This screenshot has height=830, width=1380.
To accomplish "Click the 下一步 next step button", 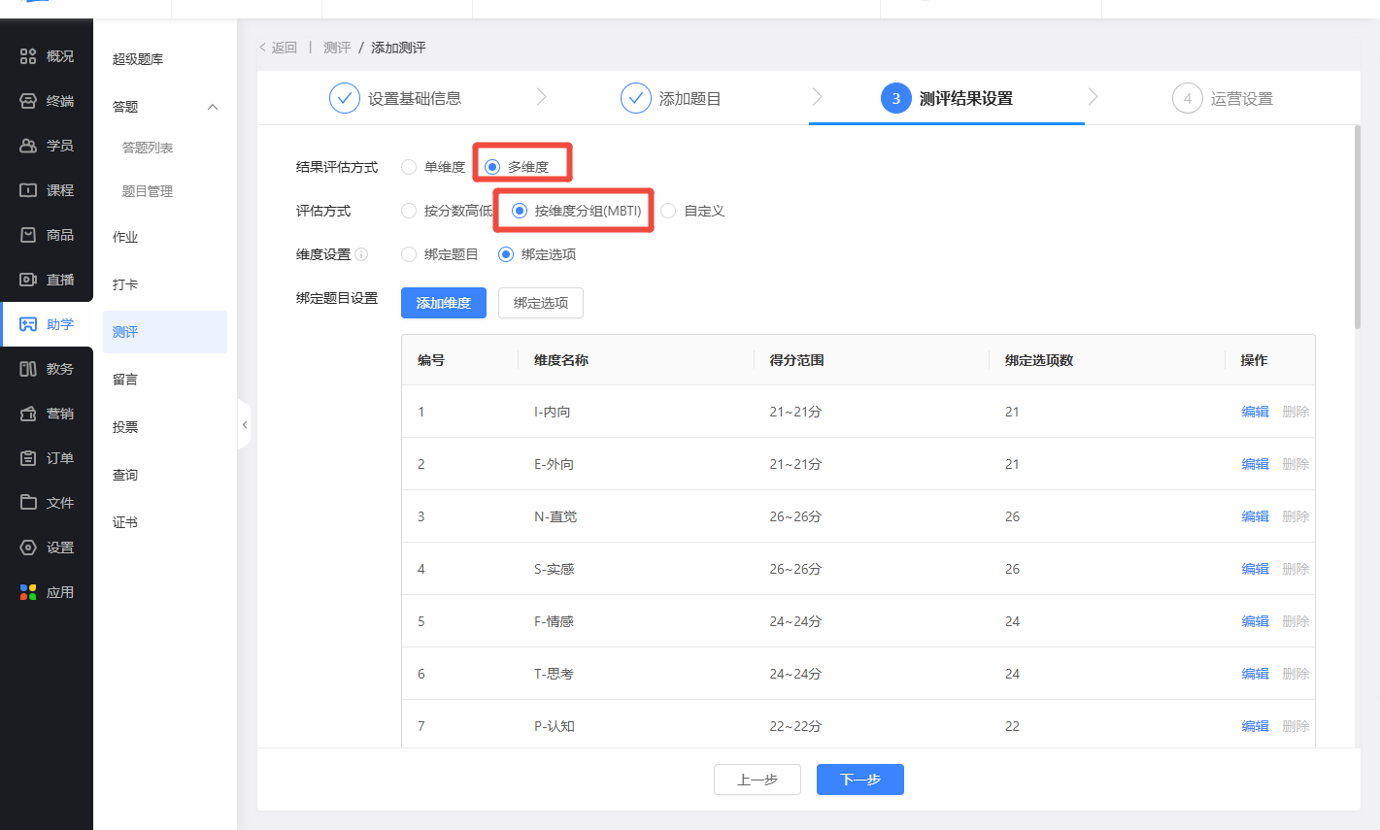I will (x=859, y=780).
